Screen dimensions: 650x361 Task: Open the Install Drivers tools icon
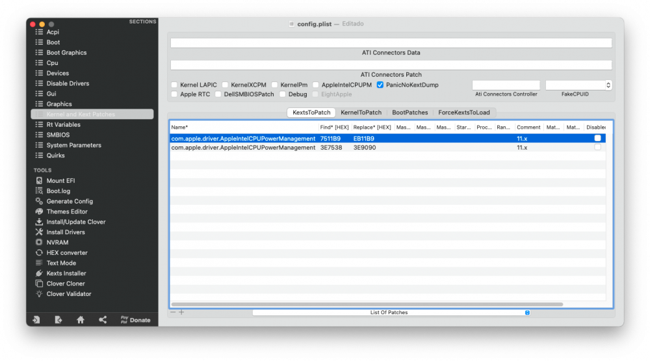[39, 232]
